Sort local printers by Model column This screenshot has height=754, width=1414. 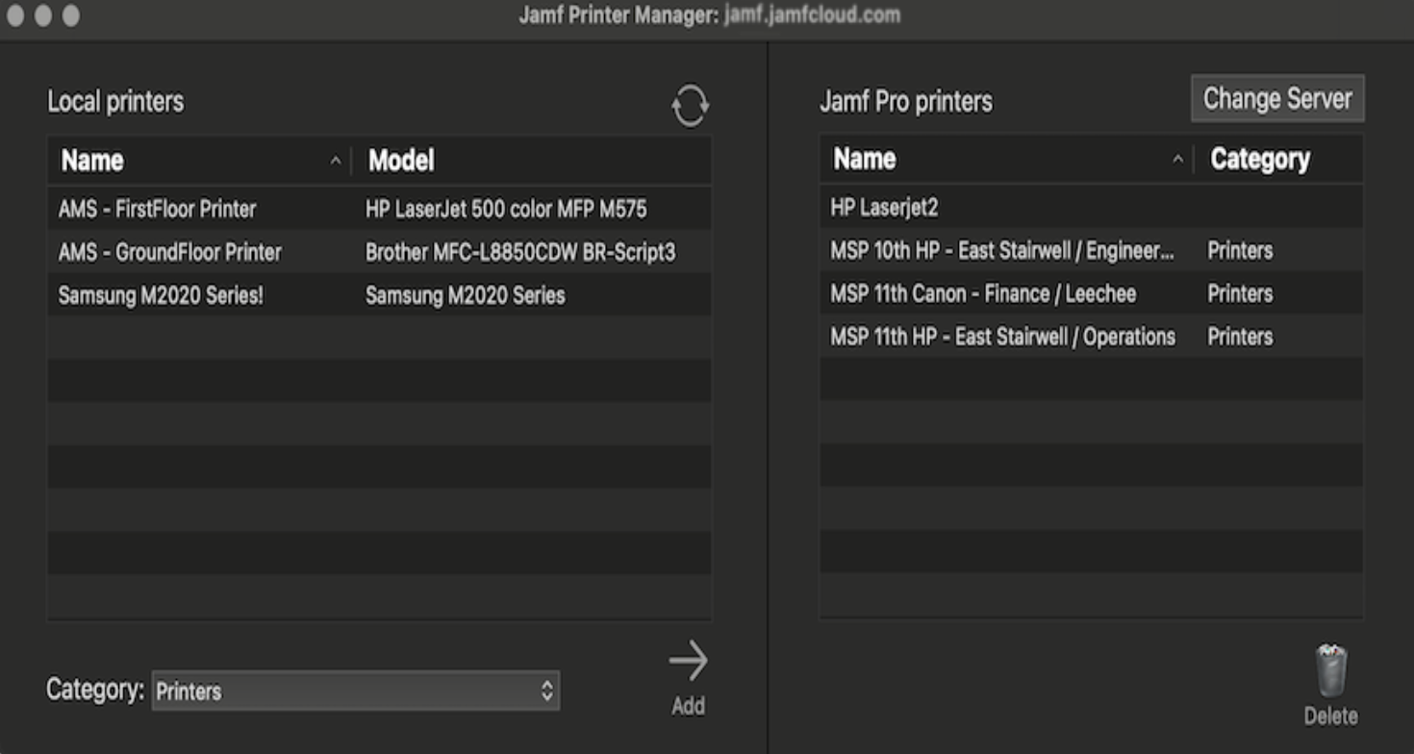click(x=533, y=161)
